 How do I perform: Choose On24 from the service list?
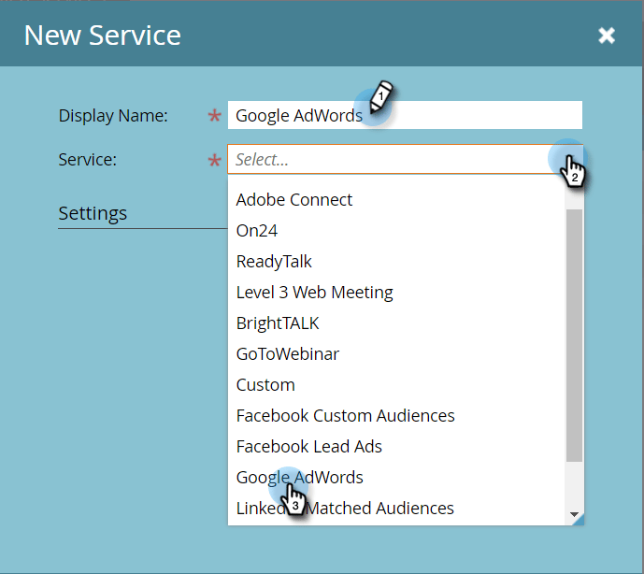point(396,231)
